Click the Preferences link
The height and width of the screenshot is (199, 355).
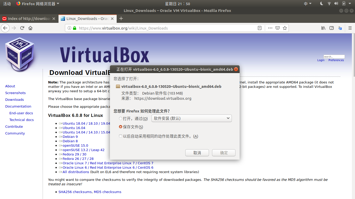336,60
